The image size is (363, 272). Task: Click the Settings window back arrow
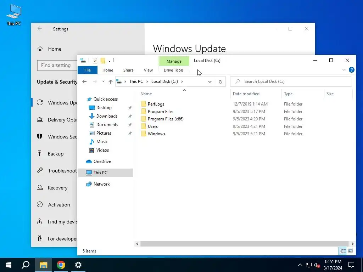pyautogui.click(x=40, y=29)
